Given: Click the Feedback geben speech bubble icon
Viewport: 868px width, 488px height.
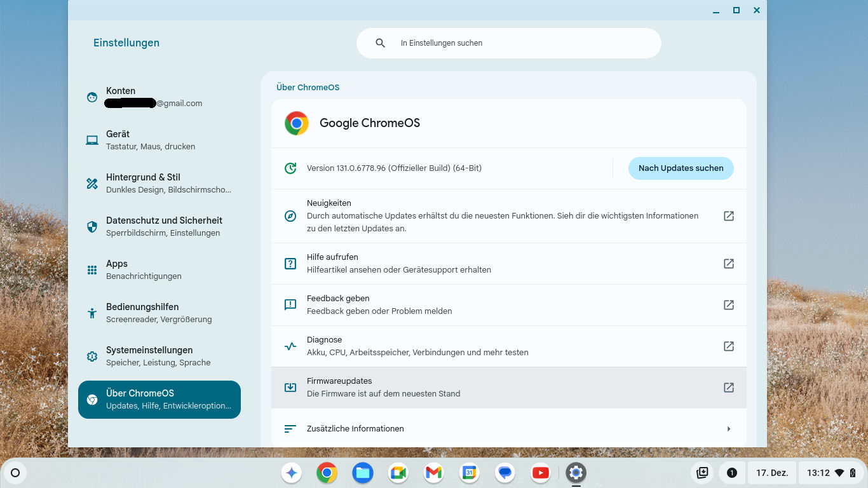Looking at the screenshot, I should (x=290, y=305).
